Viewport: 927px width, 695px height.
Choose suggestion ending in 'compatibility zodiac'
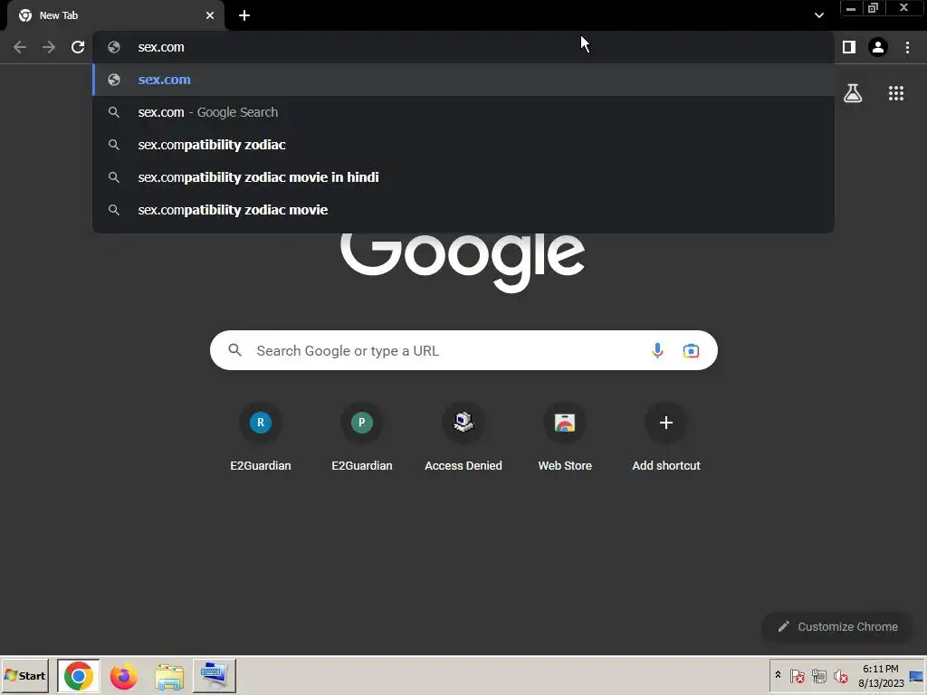click(463, 145)
